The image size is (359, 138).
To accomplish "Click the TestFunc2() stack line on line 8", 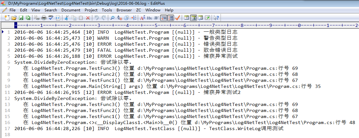I will (x=160, y=74).
